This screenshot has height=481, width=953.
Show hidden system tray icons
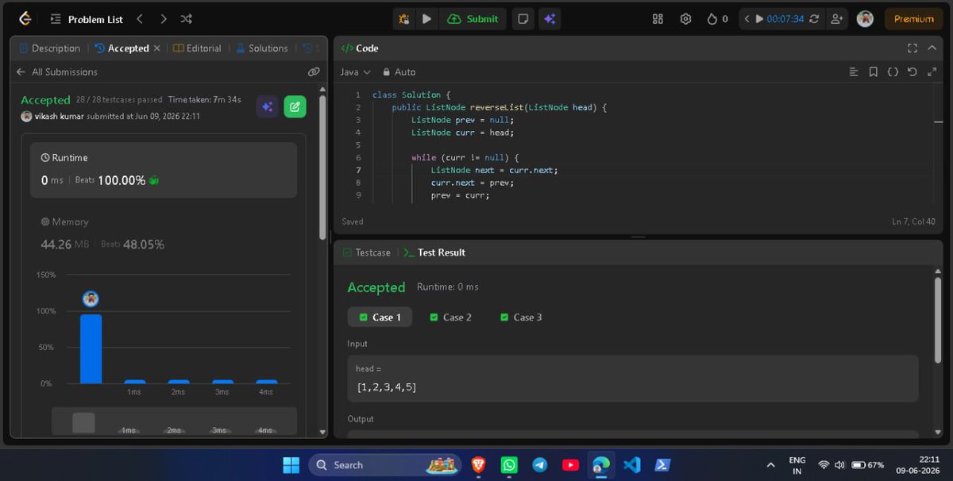click(x=770, y=465)
